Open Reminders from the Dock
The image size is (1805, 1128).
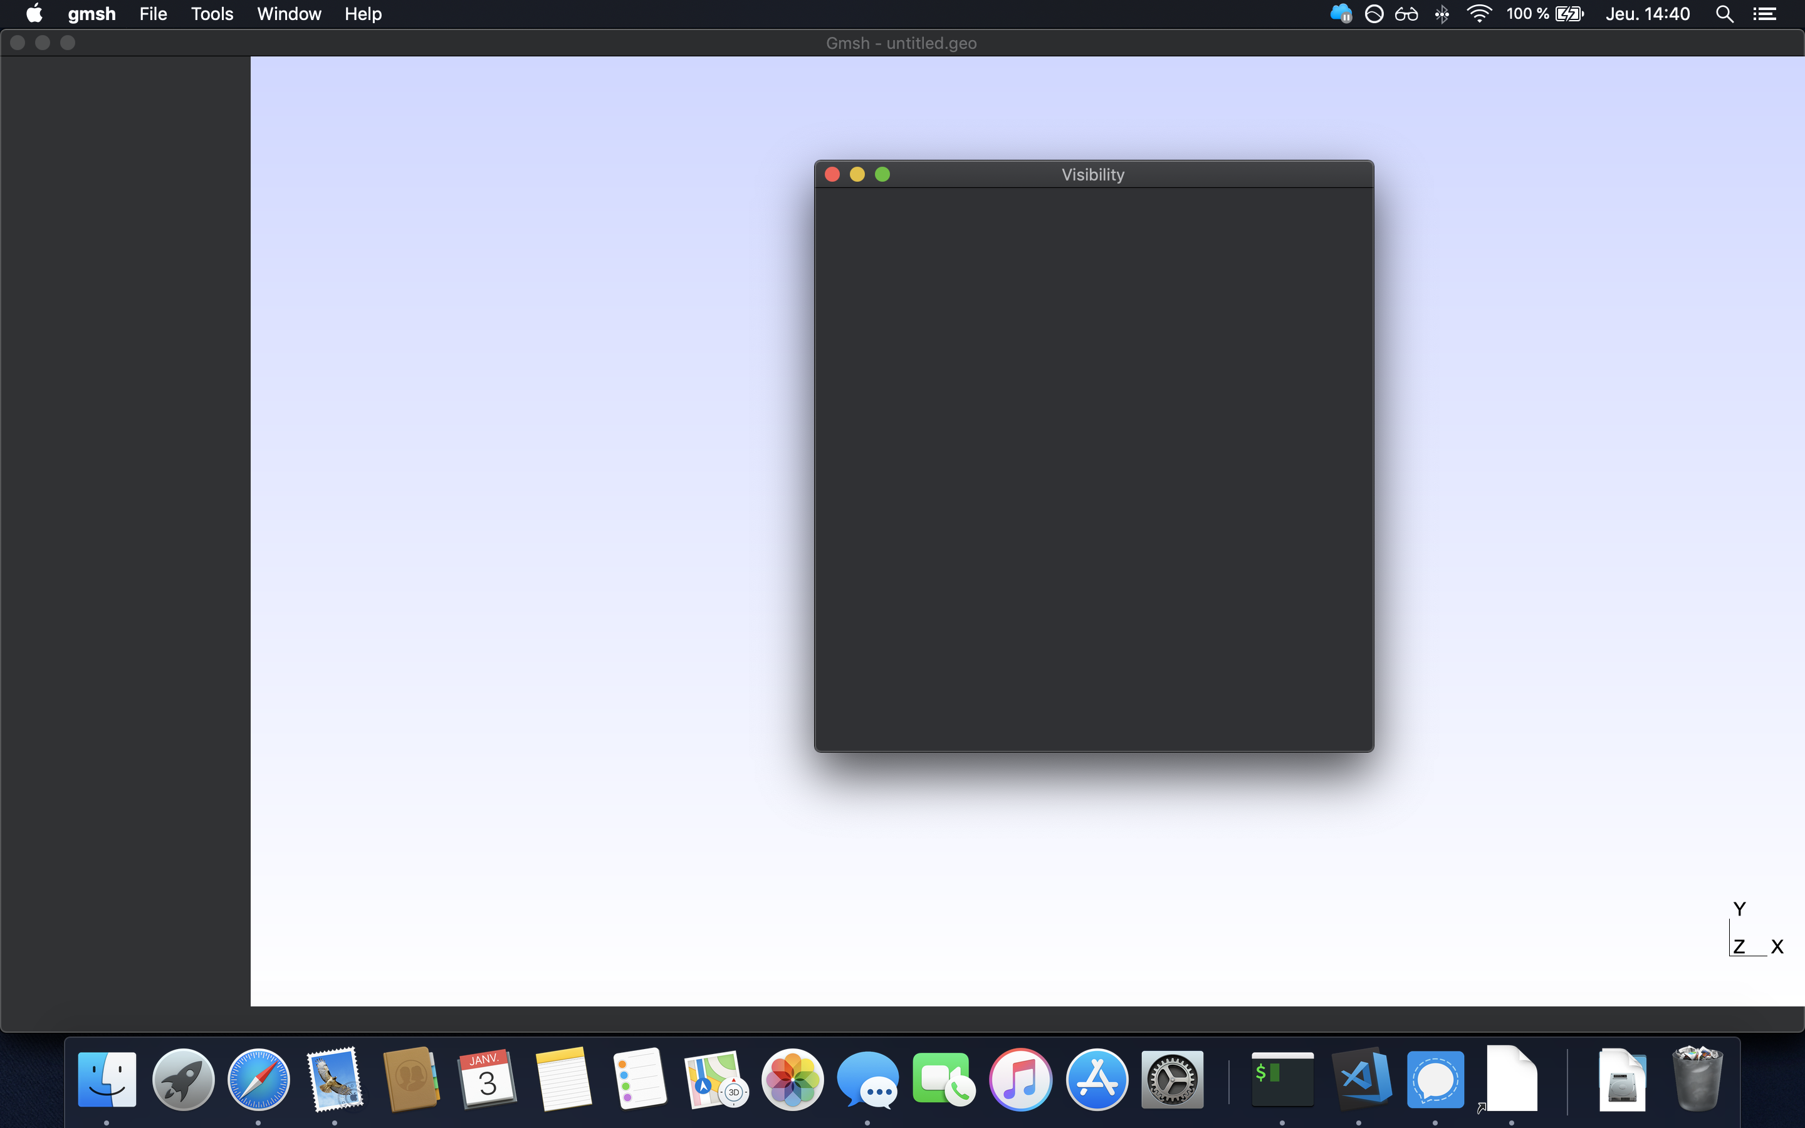(639, 1080)
